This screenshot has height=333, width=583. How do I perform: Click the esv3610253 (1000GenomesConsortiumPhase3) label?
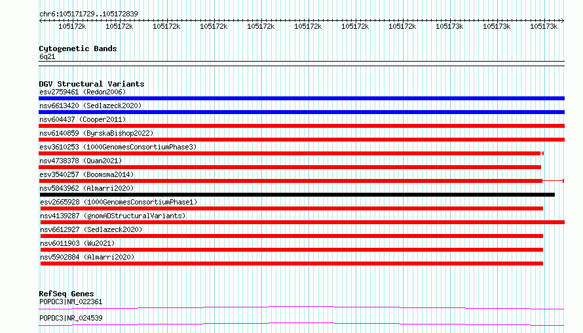(x=118, y=147)
